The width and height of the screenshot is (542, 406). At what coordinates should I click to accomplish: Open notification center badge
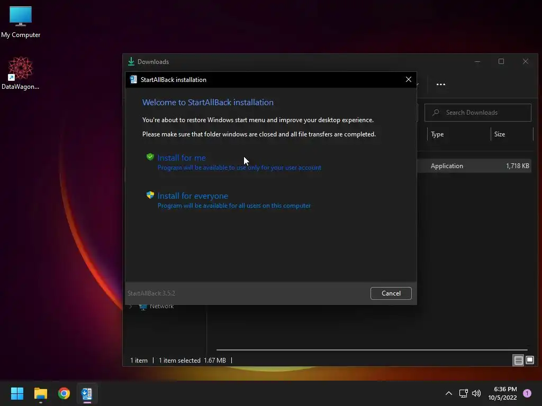pyautogui.click(x=527, y=393)
